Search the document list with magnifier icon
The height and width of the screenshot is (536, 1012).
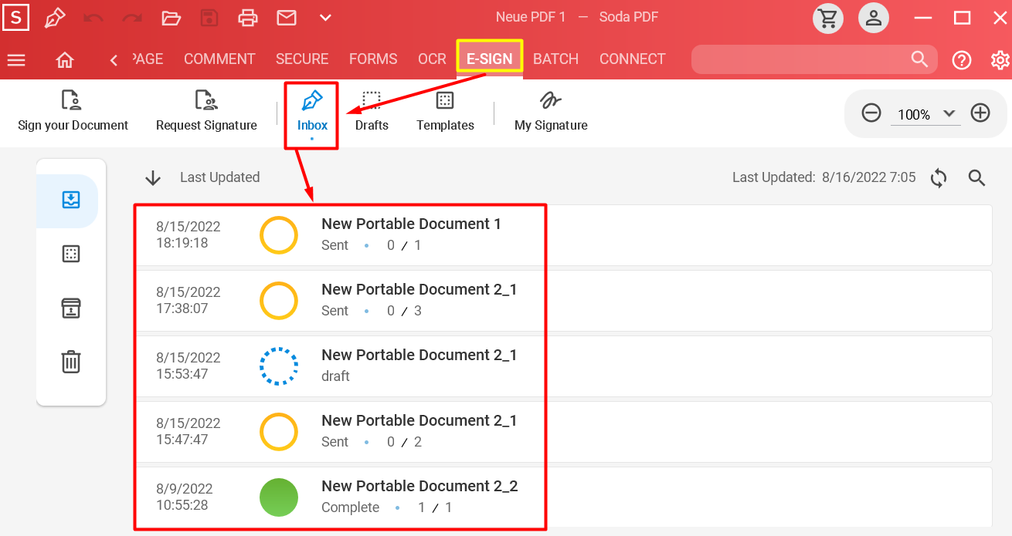(977, 178)
